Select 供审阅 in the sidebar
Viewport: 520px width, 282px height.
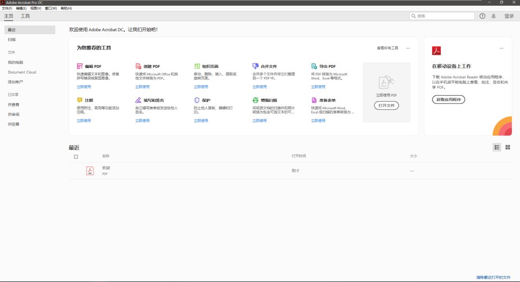tap(13, 115)
